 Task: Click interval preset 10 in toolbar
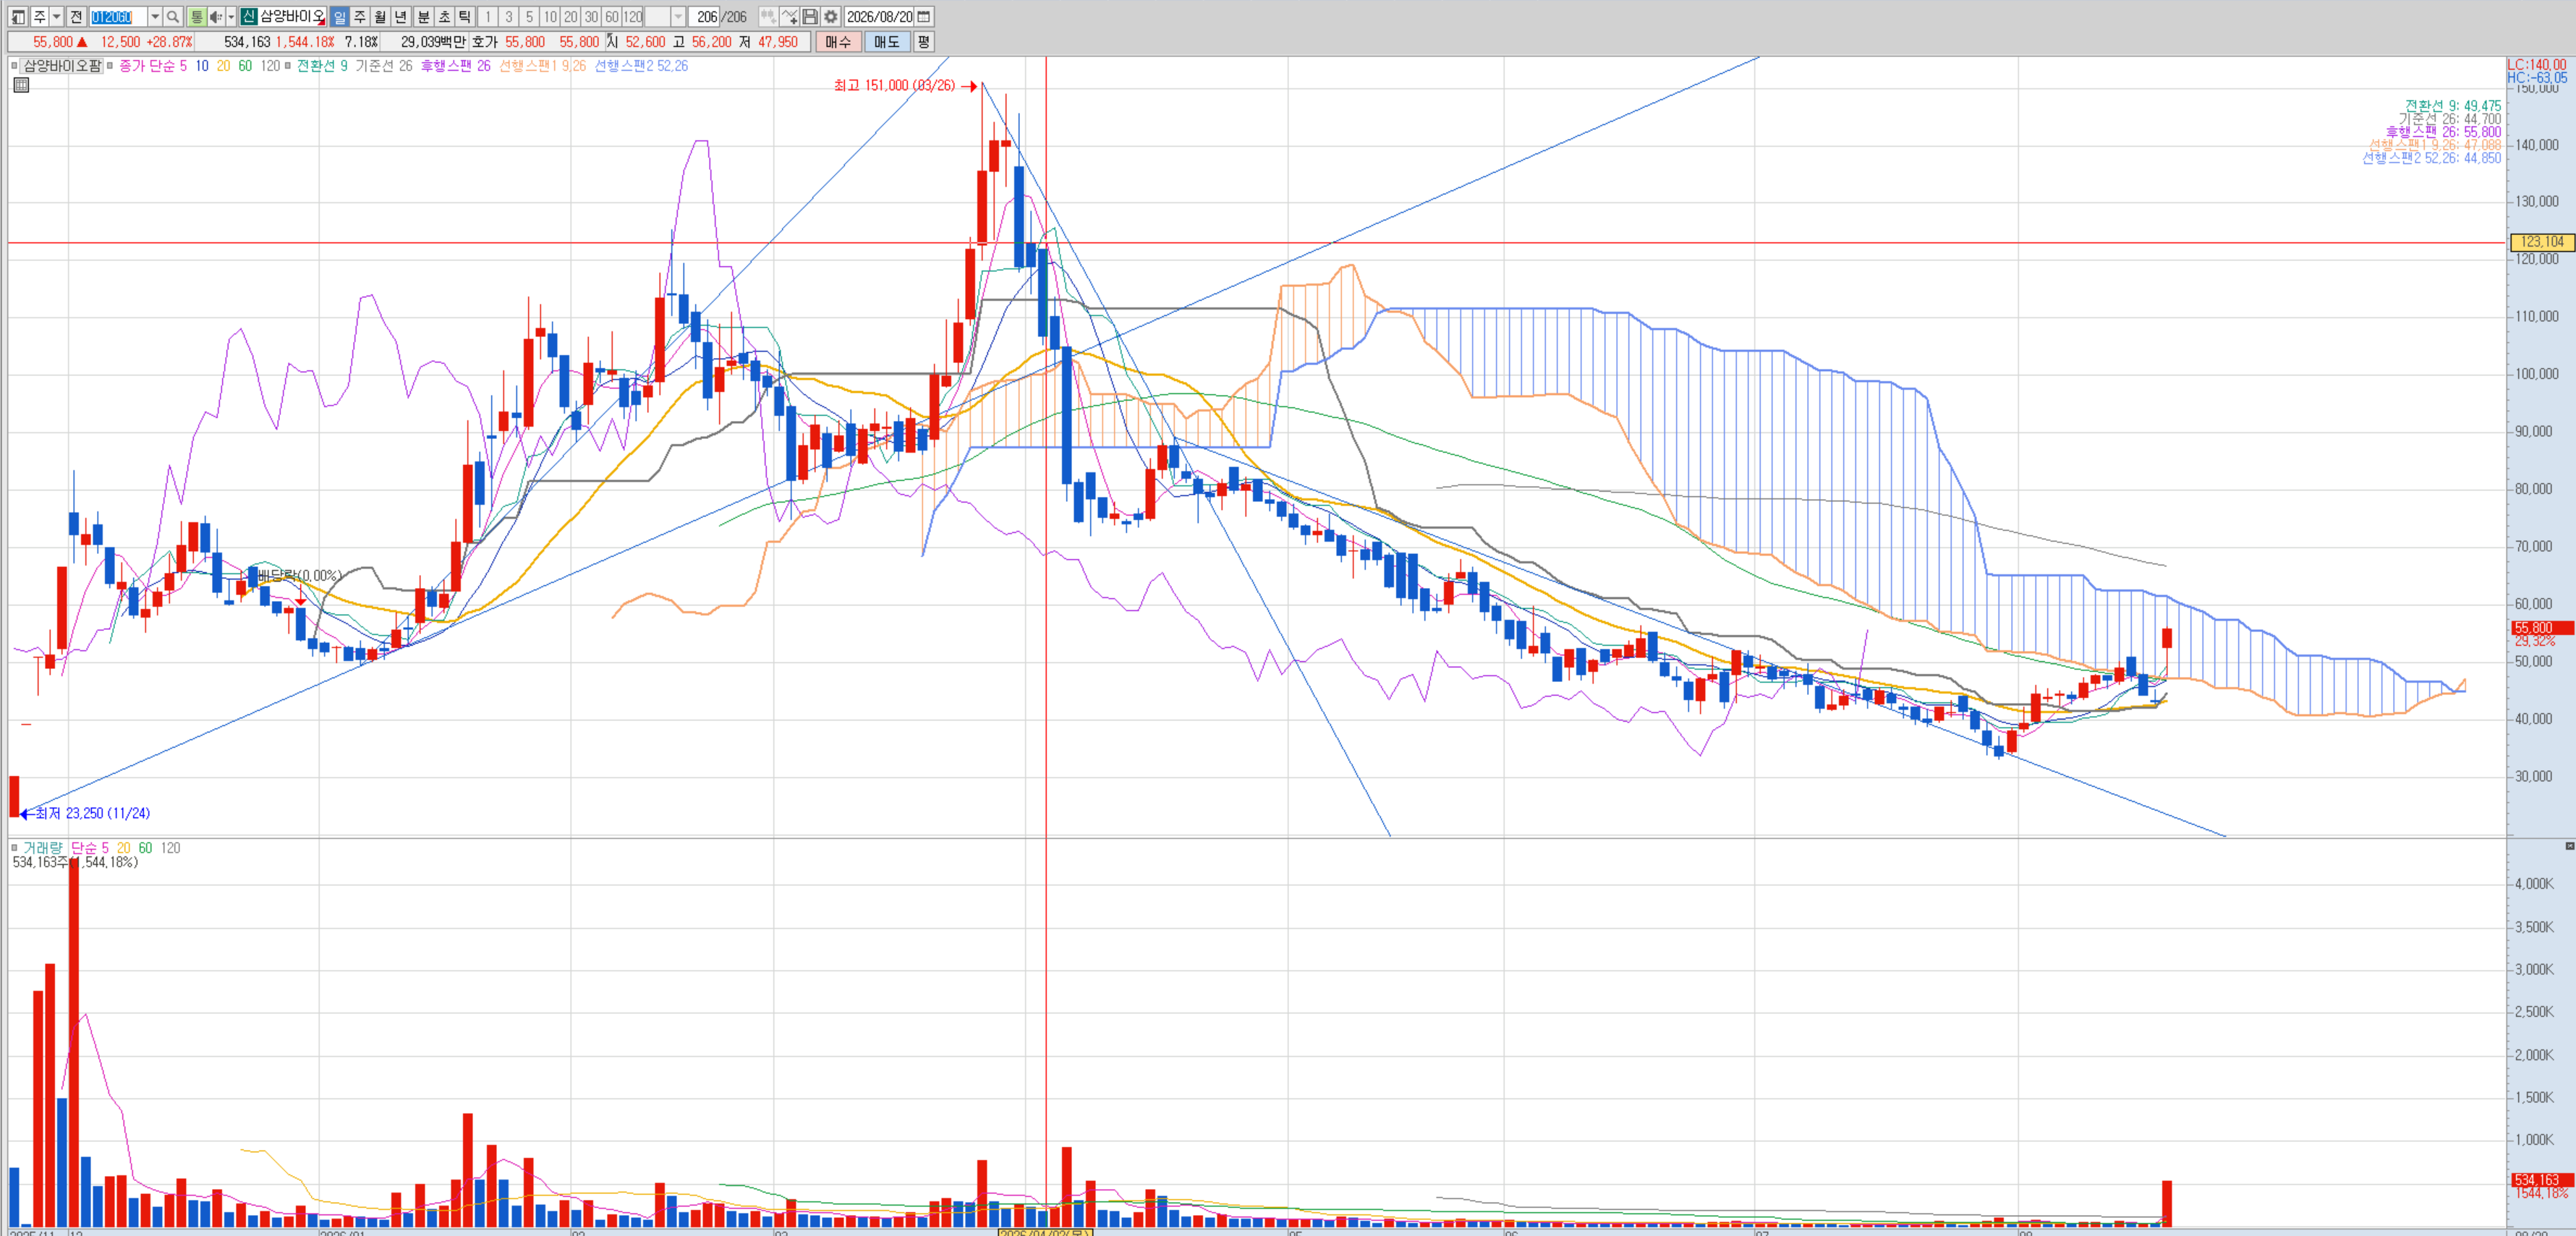[x=550, y=17]
